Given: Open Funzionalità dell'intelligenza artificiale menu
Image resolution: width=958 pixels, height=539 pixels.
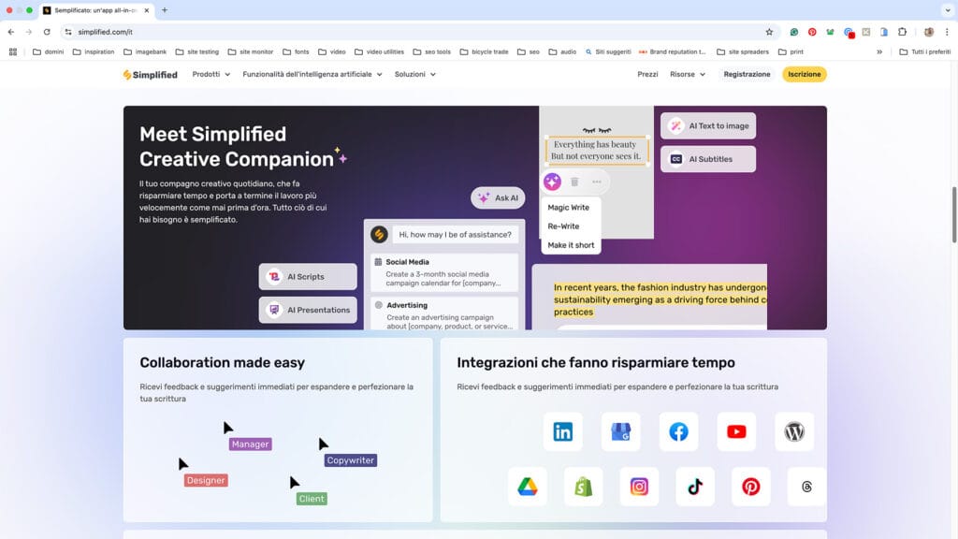Looking at the screenshot, I should click(x=312, y=75).
